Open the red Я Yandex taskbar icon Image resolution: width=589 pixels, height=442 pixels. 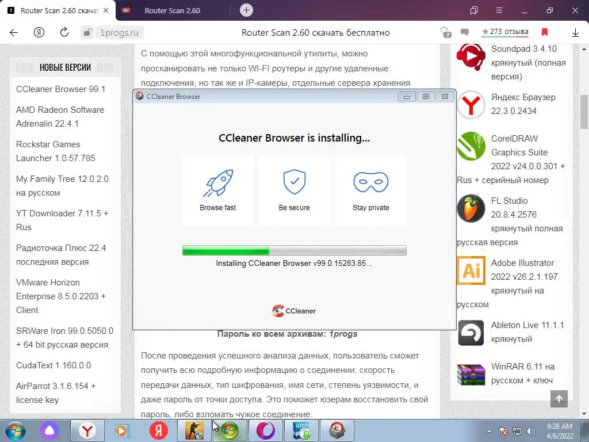(159, 430)
